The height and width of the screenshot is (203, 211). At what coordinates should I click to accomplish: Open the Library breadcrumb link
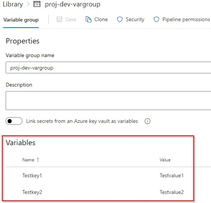pos(13,4)
